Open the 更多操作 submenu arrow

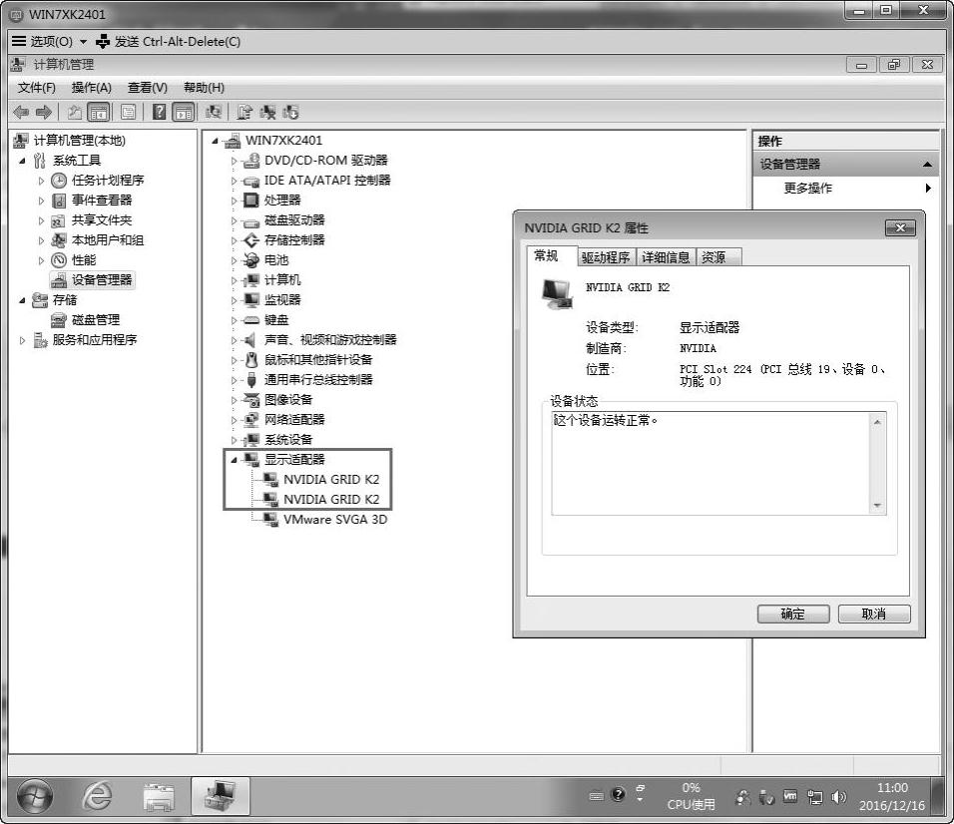pos(928,188)
